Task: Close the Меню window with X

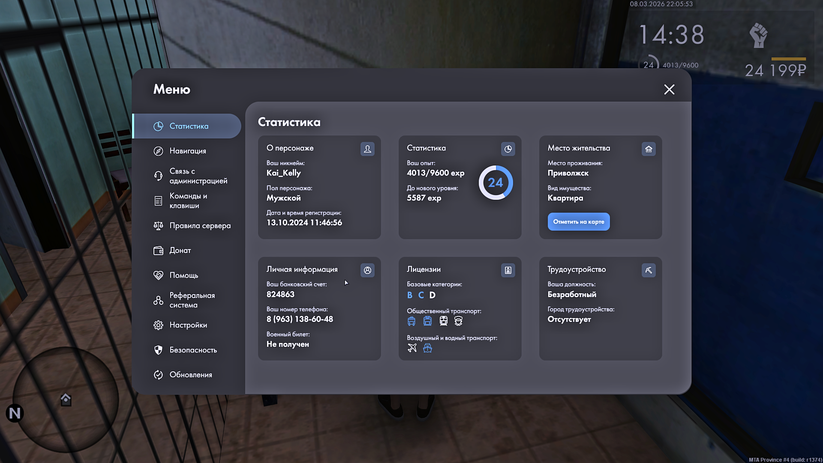Action: pos(669,89)
